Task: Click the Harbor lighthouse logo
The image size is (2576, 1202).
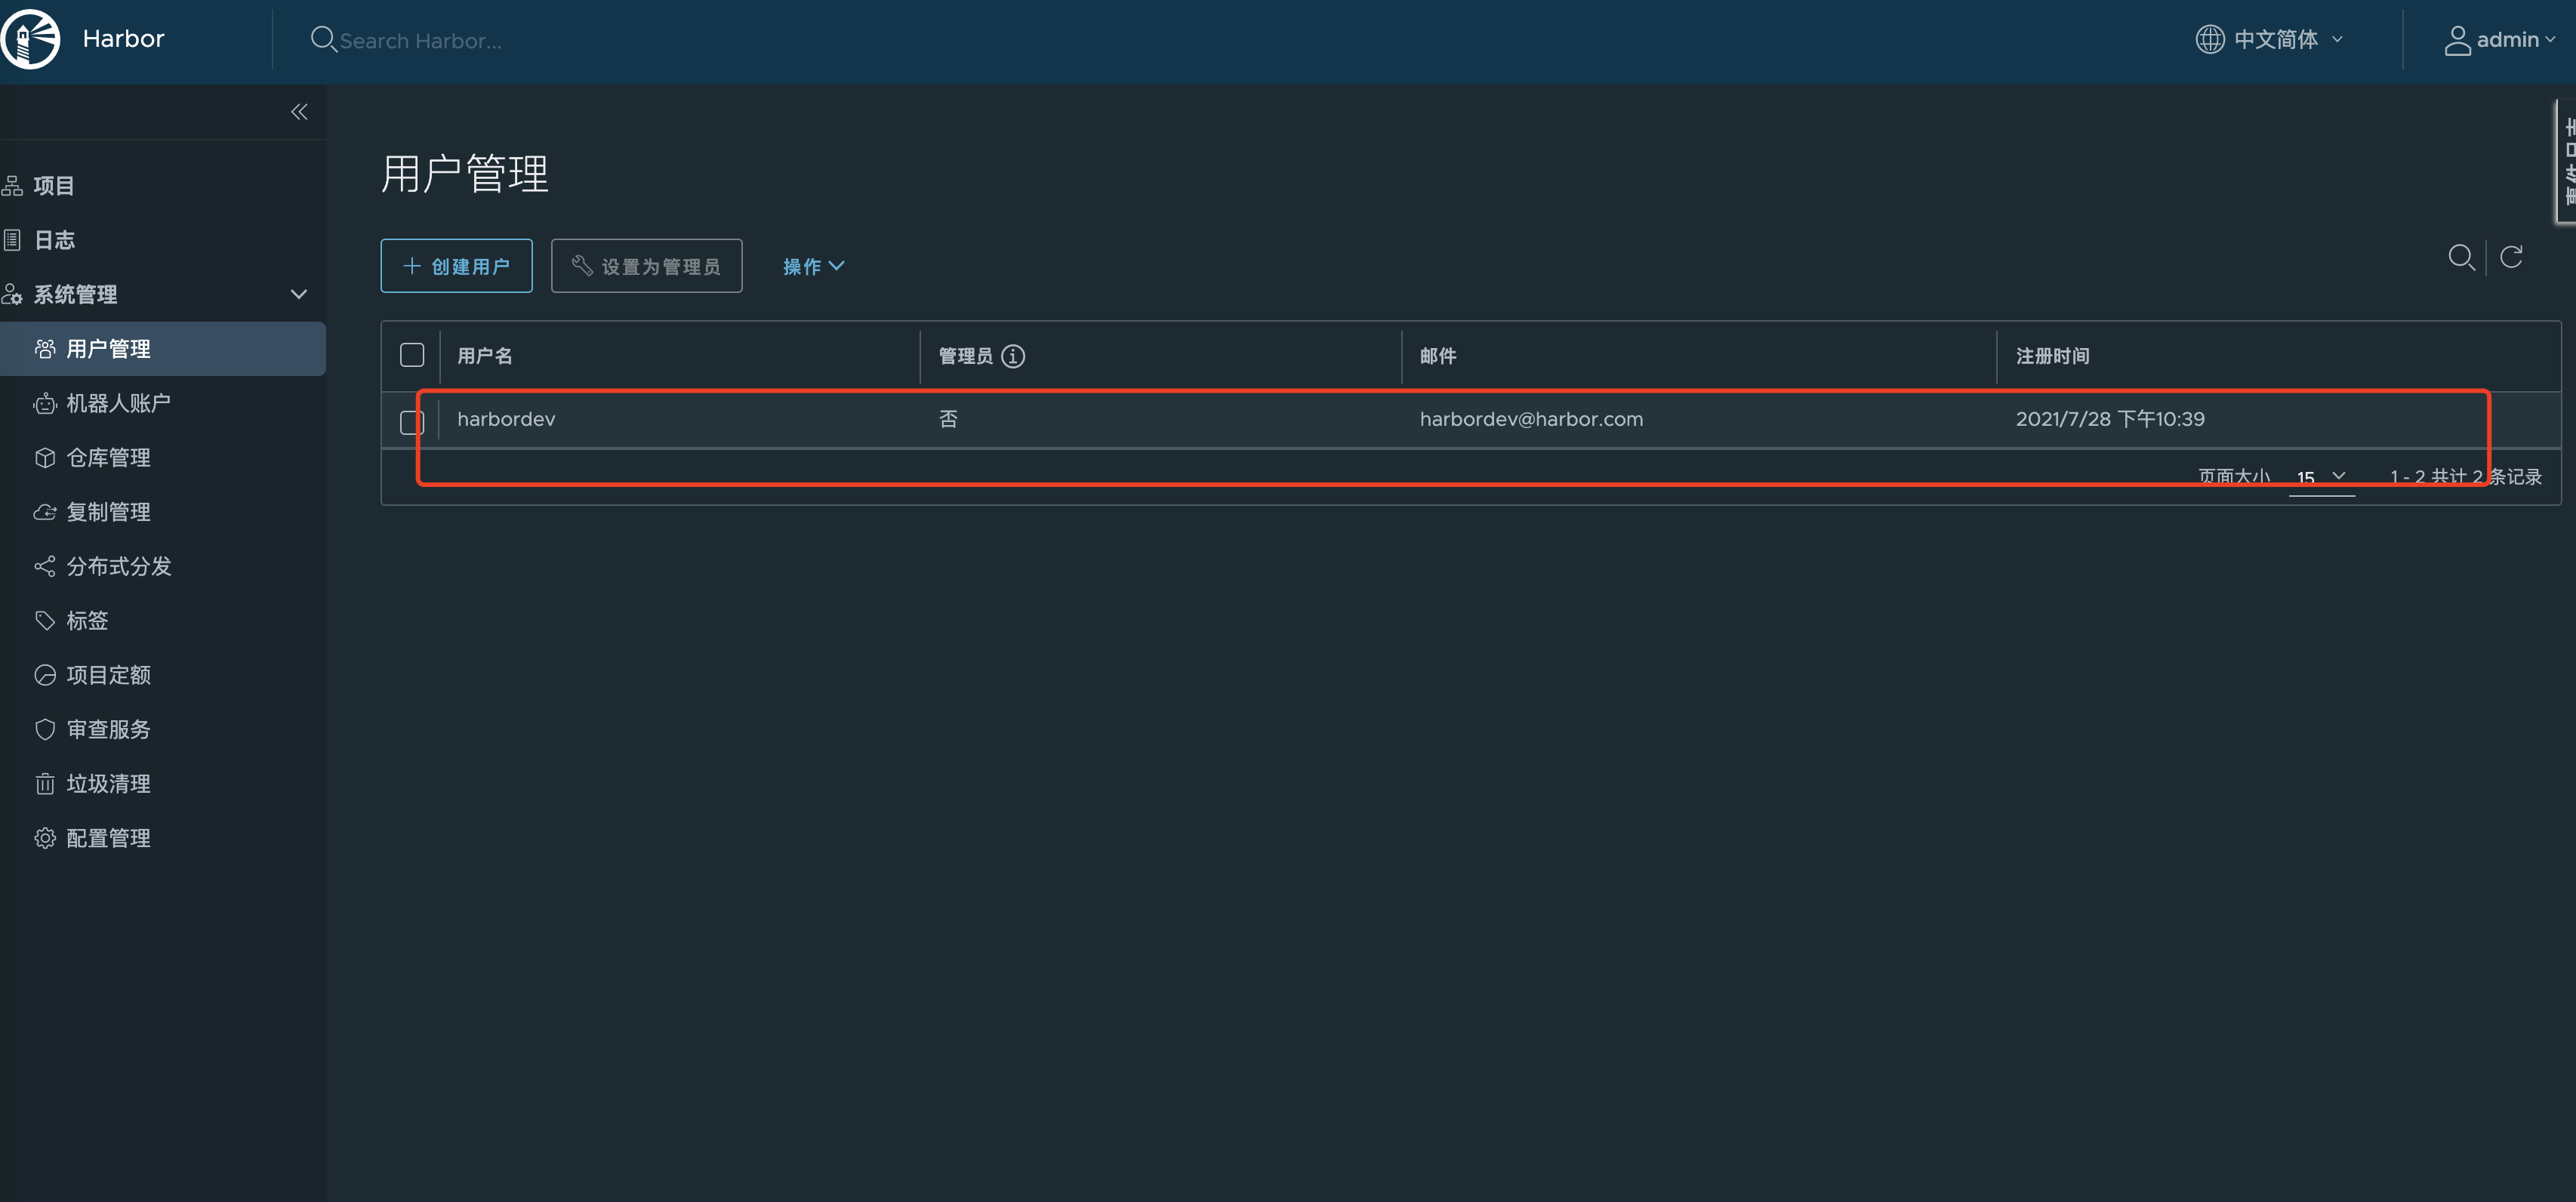Action: [30, 39]
